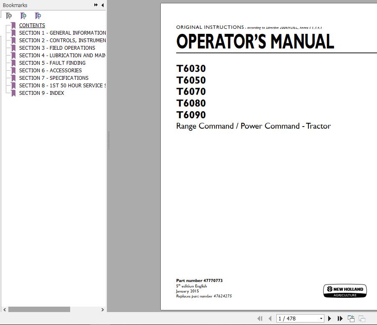Click the T6030 model text
Image resolution: width=377 pixels, height=325 pixels.
pos(191,69)
